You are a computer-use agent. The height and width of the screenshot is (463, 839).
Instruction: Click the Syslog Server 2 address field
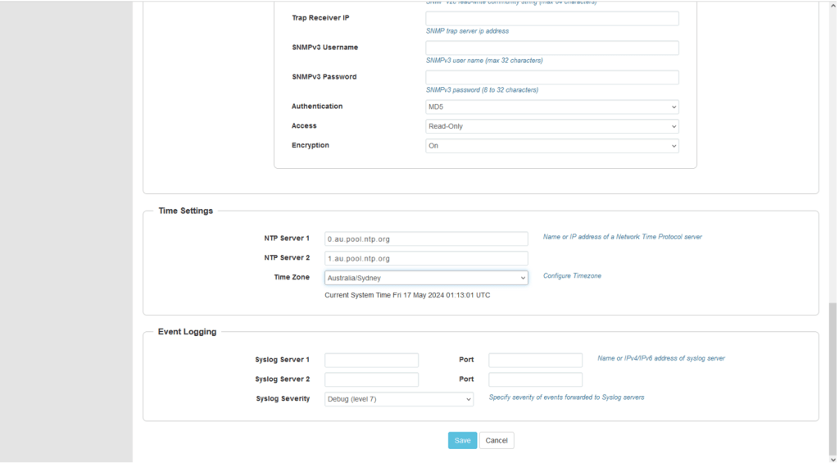(371, 379)
